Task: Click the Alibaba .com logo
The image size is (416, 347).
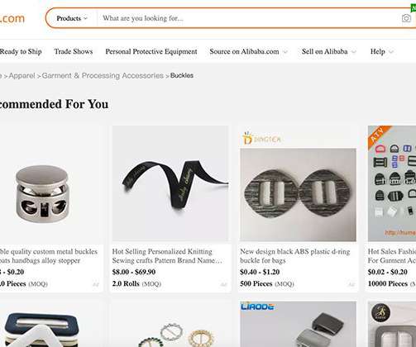Action: pyautogui.click(x=12, y=18)
